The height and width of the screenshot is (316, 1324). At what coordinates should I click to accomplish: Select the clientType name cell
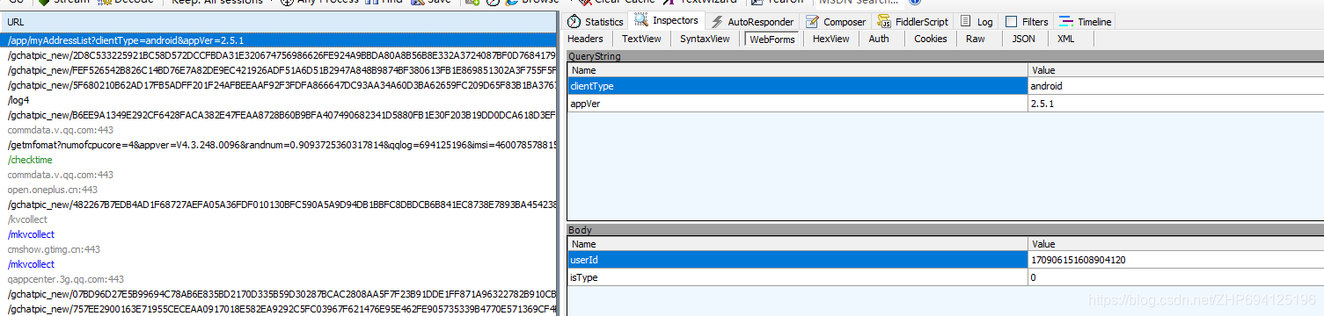(798, 86)
